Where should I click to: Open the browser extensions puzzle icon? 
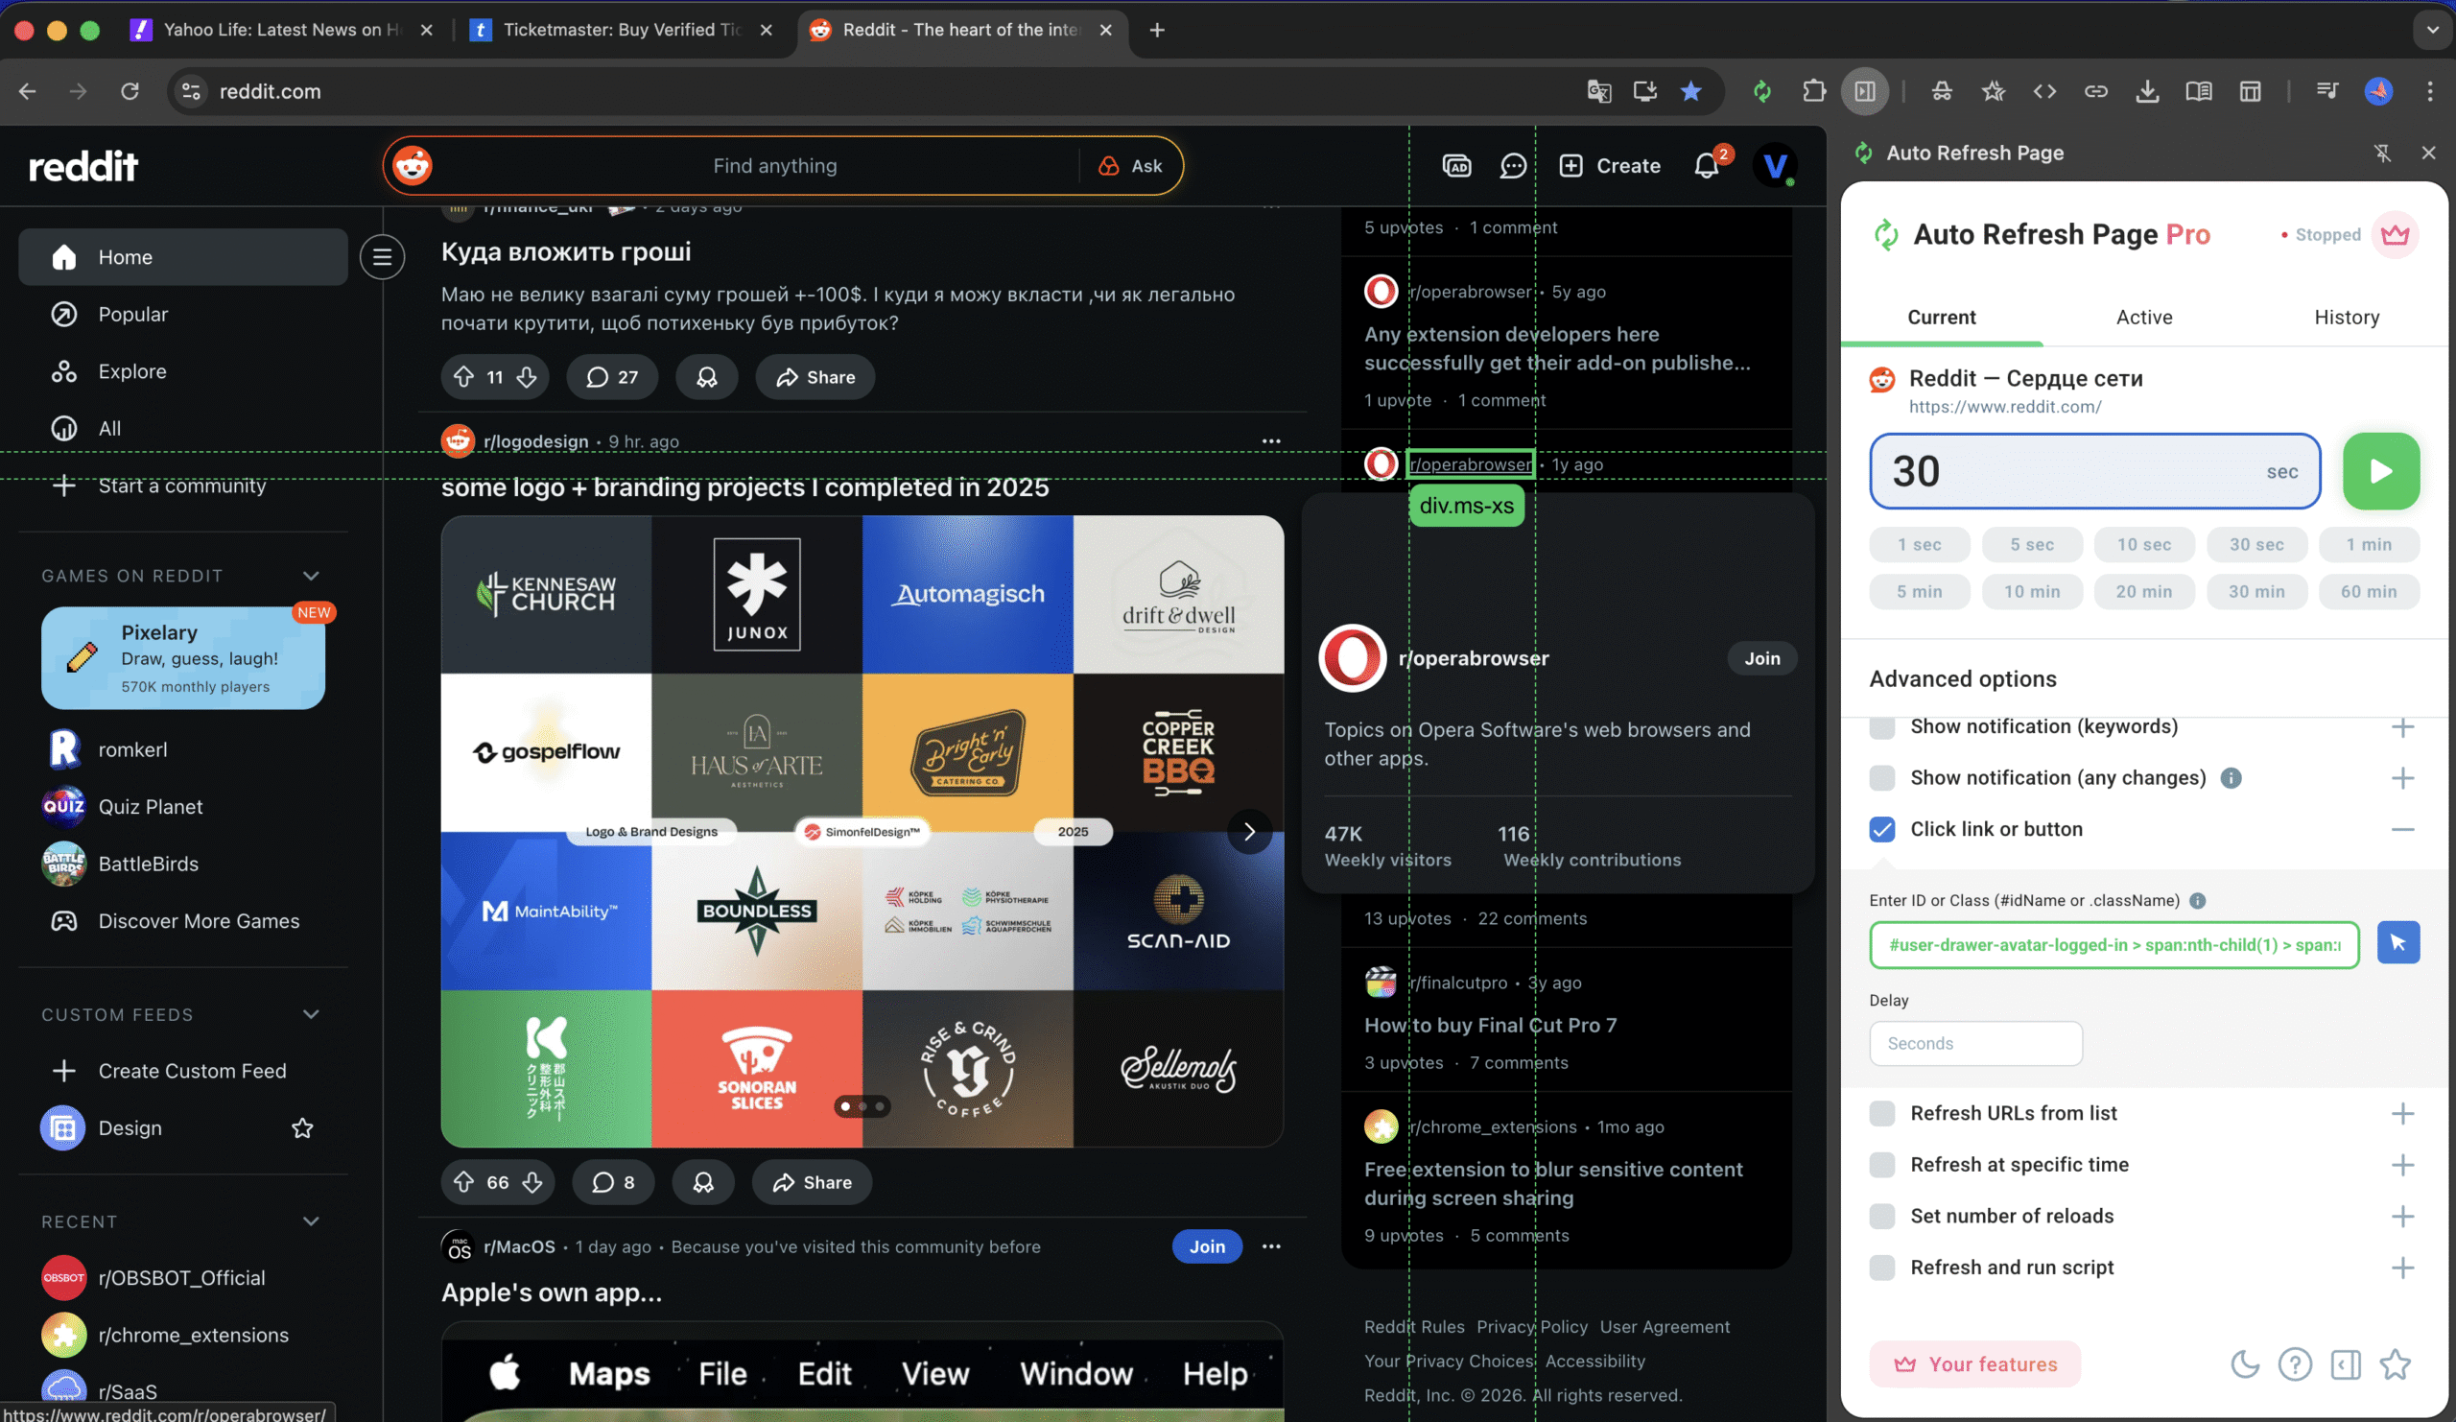click(x=1815, y=90)
